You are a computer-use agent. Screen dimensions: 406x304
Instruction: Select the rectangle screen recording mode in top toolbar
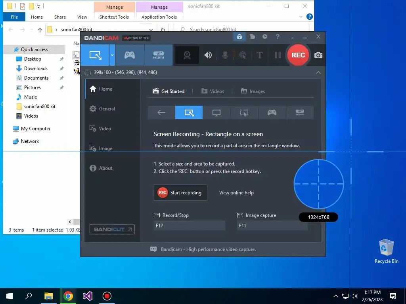95,55
